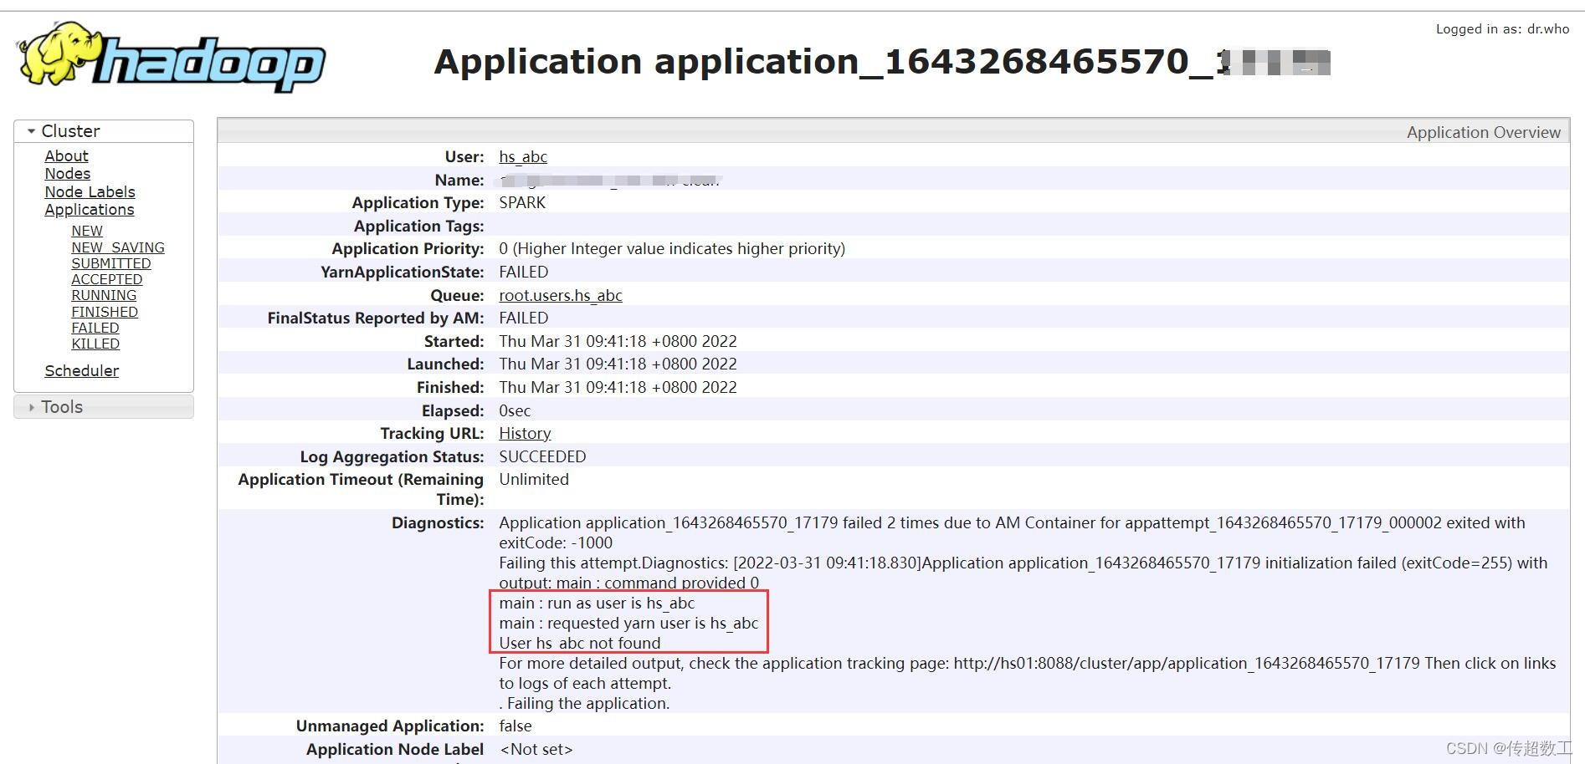Viewport: 1585px width, 764px height.
Task: Click the Finished timestamp value
Action: [x=618, y=388]
